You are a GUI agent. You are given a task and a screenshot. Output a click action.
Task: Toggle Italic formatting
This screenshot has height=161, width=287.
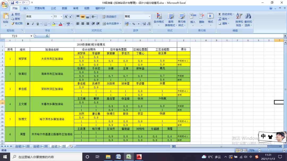(33, 24)
